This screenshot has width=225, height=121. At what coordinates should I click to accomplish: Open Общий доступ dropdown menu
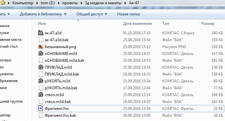92,14
